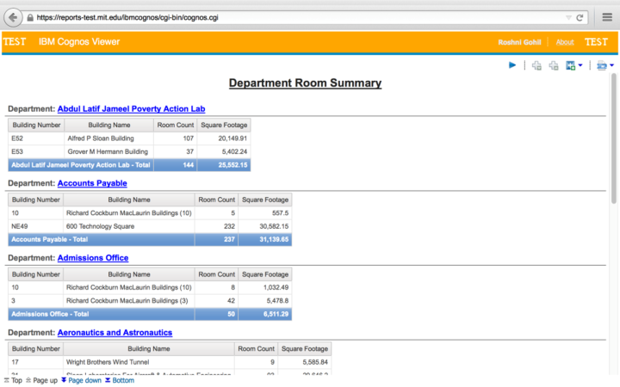Go to next page with Page down
Viewport: 620px width, 387px height.
(81, 380)
